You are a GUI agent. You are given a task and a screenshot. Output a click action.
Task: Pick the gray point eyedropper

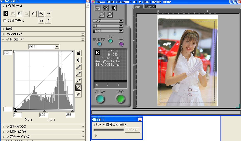(78, 74)
